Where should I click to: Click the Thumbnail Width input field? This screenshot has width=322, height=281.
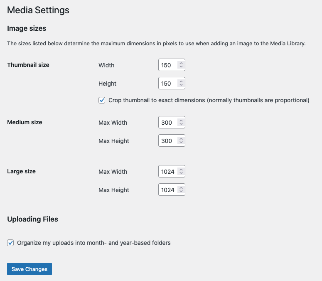(167, 65)
